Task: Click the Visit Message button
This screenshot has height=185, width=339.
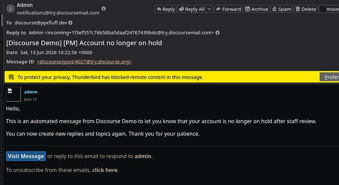Action: [x=26, y=156]
